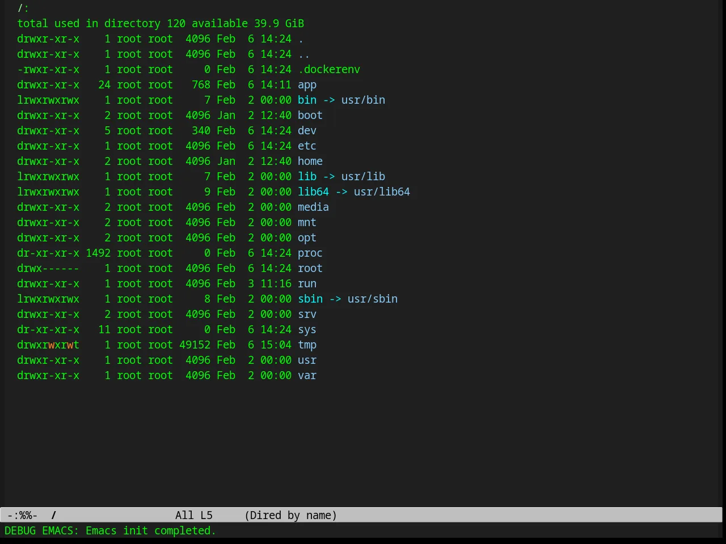Open the etc directory
This screenshot has height=544, width=726.
click(307, 146)
